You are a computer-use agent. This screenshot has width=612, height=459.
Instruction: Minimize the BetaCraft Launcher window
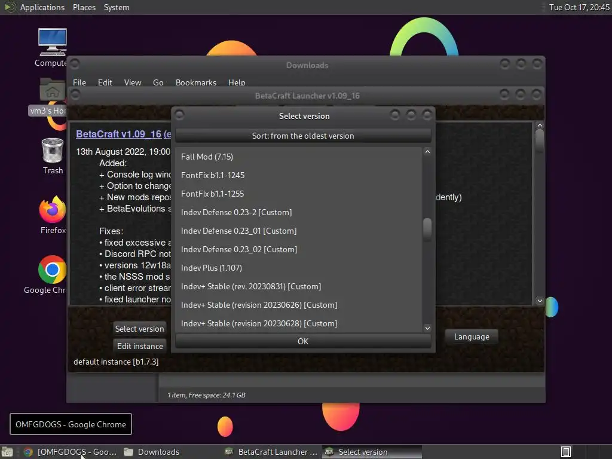coord(504,94)
